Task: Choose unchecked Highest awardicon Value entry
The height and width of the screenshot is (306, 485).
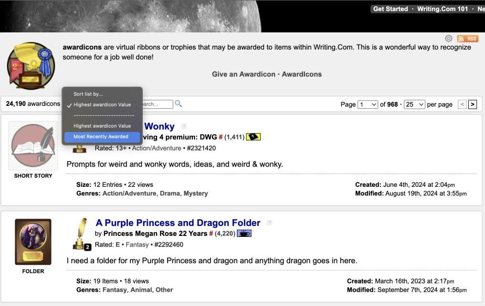Action: coord(102,126)
